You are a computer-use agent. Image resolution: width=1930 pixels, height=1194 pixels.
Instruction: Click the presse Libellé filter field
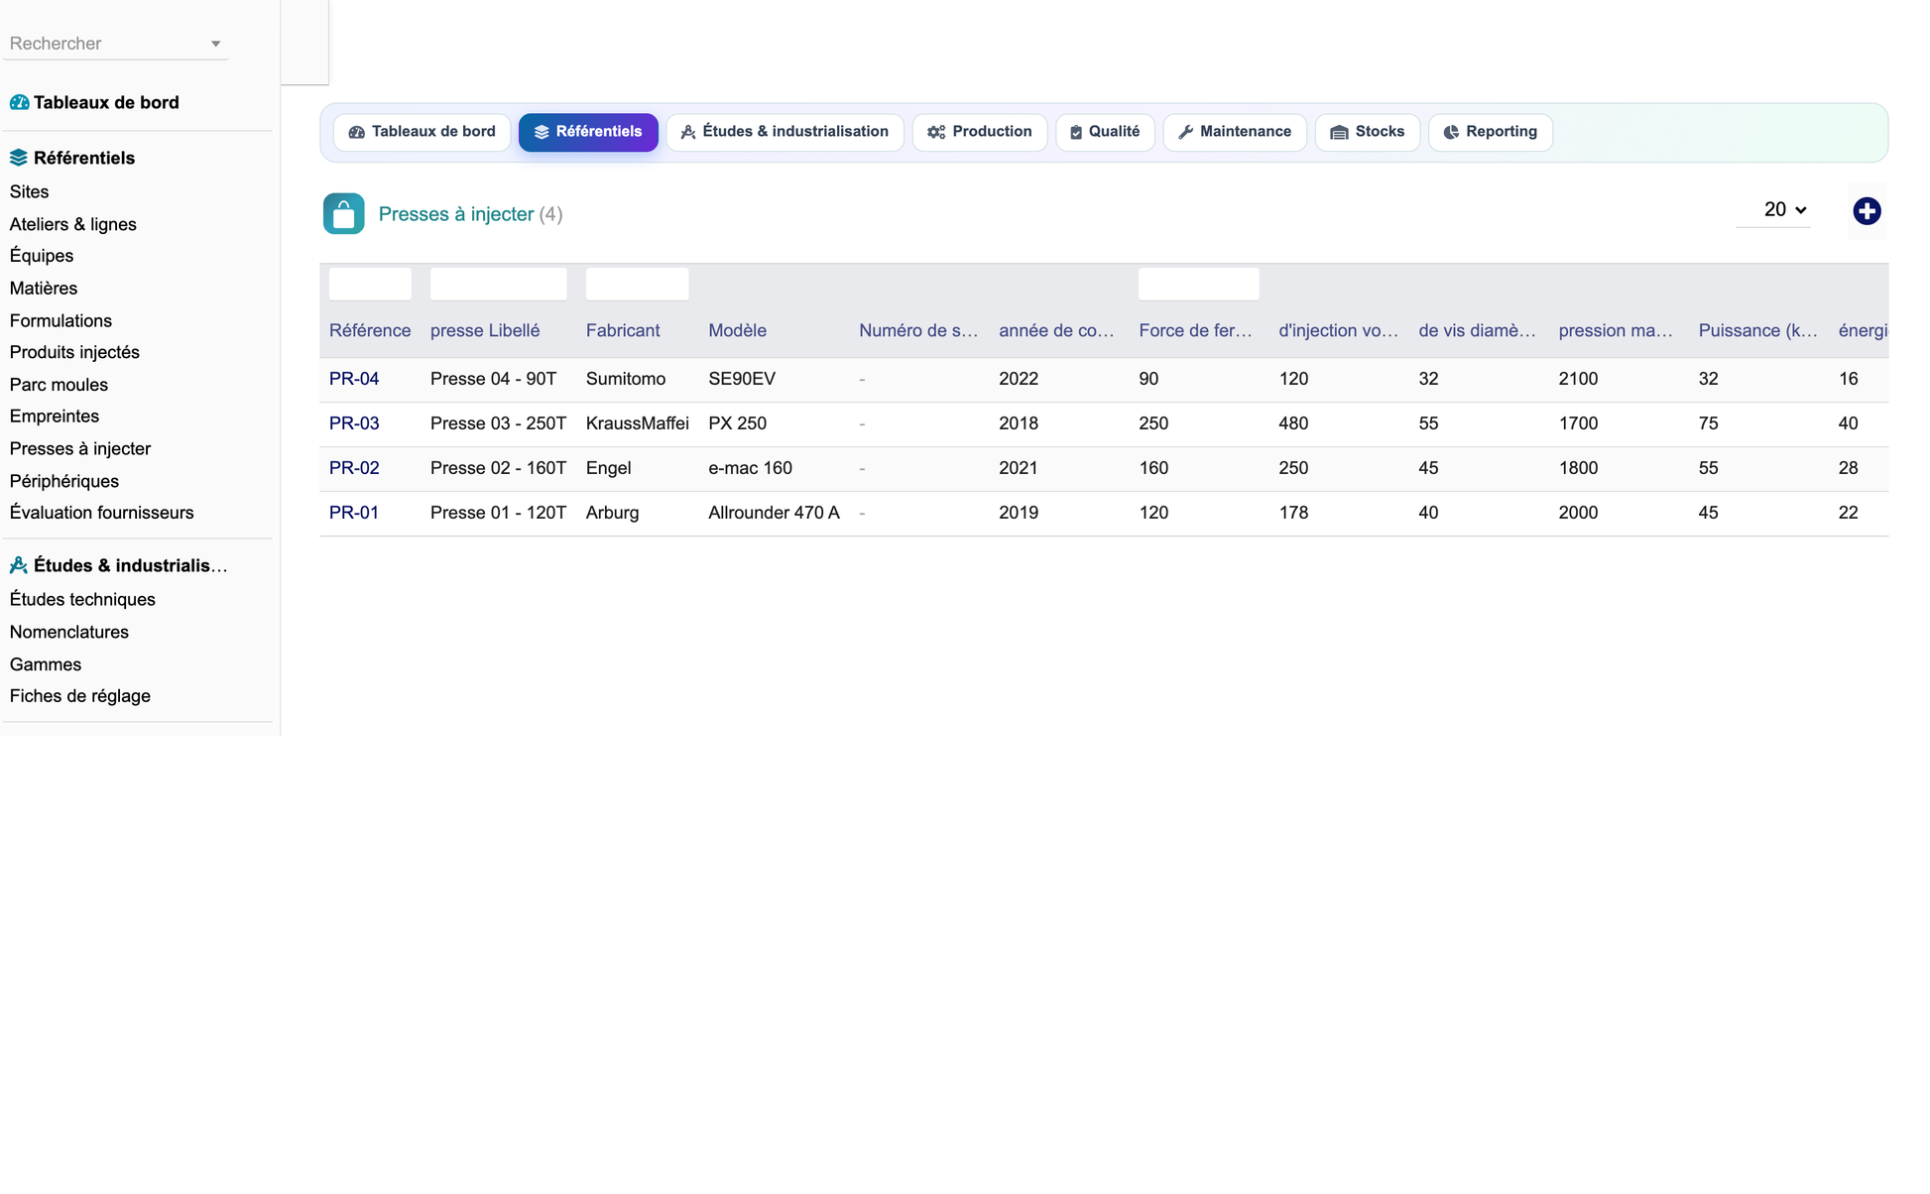[x=499, y=284]
